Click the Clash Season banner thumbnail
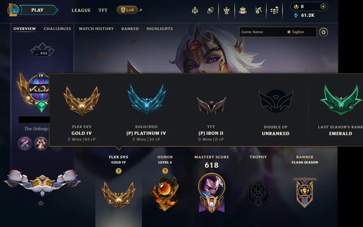 pos(305,192)
